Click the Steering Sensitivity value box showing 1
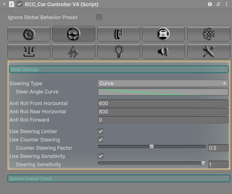The height and width of the screenshot is (194, 232). pos(218,165)
